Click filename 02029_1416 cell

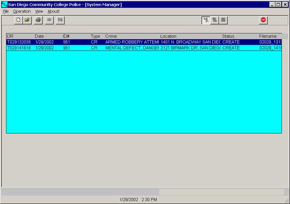click(270, 48)
